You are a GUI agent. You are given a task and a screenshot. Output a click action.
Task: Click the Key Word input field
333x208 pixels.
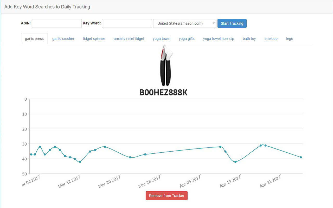(x=127, y=23)
